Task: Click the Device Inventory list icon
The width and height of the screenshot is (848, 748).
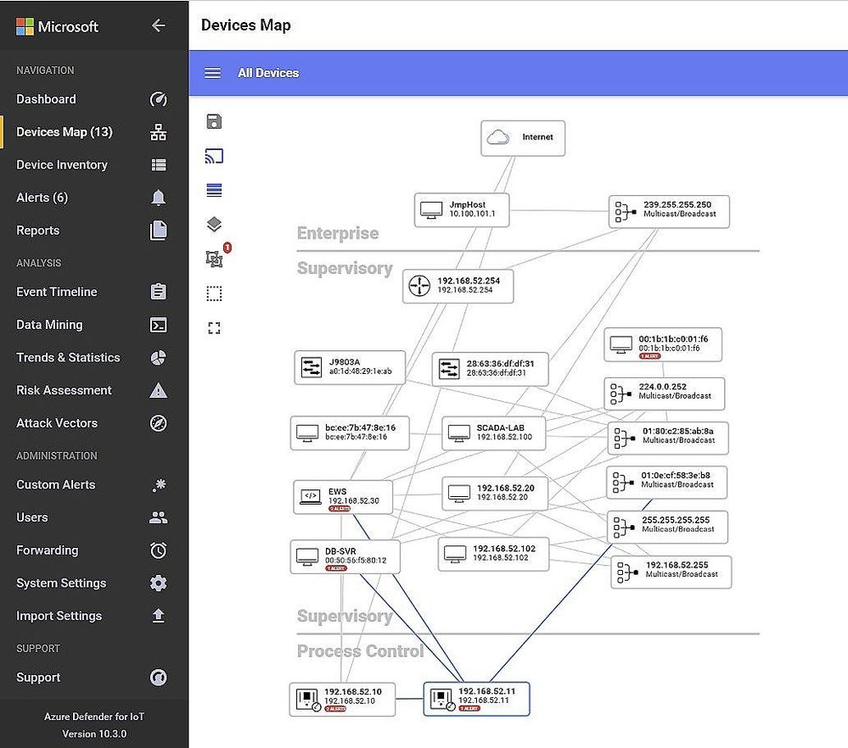Action: (159, 165)
